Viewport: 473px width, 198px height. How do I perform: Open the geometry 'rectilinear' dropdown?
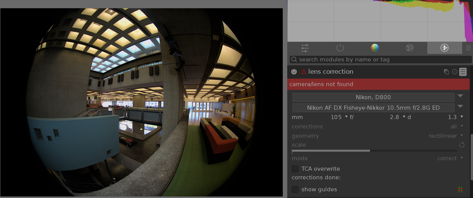point(378,136)
